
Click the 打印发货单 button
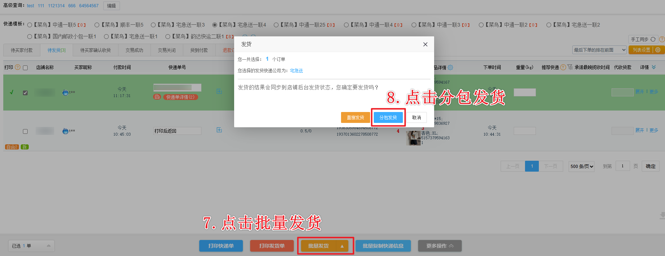[x=272, y=246]
